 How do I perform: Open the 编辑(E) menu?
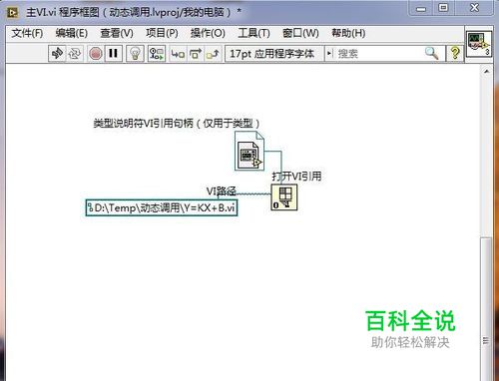point(72,33)
